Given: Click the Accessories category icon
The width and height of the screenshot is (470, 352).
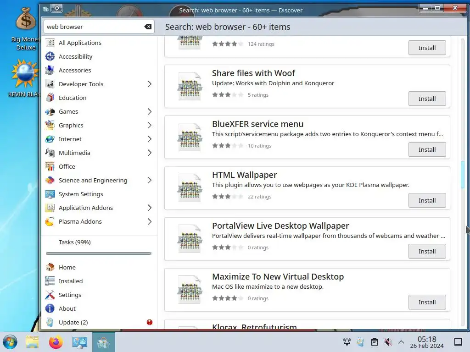Looking at the screenshot, I should (50, 70).
